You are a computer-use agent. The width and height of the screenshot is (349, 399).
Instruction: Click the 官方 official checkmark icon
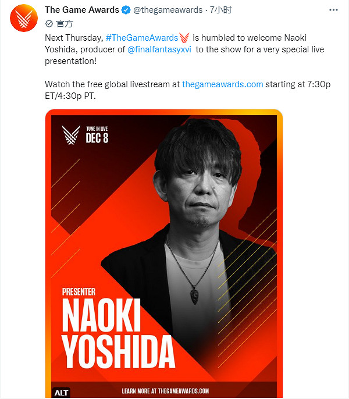click(x=49, y=24)
